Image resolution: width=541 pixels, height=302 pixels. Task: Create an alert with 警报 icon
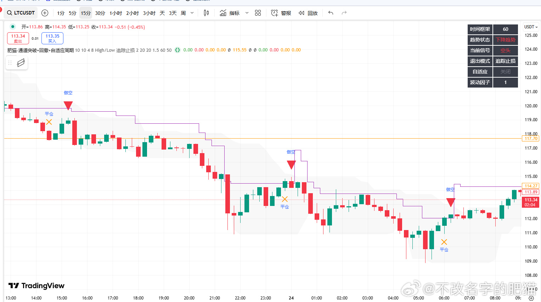[x=281, y=13]
